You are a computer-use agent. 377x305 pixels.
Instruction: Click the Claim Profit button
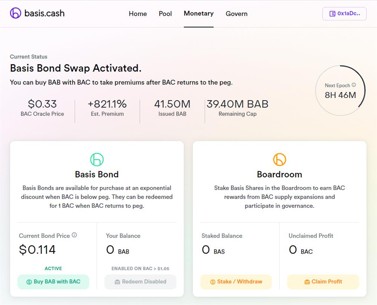click(x=323, y=282)
